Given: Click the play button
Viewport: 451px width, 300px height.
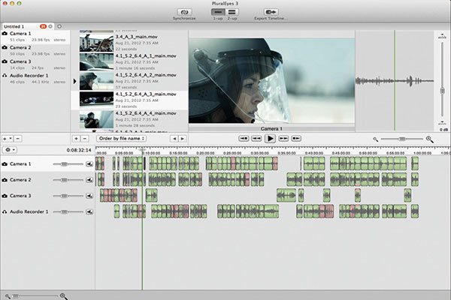Looking at the screenshot, I should [x=270, y=138].
